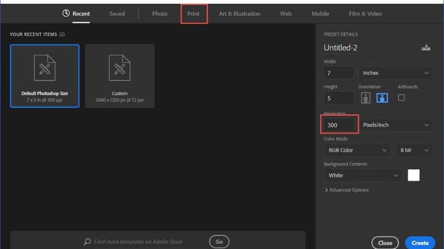This screenshot has width=444, height=249.
Task: Switch to the Saved tab
Action: point(117,13)
